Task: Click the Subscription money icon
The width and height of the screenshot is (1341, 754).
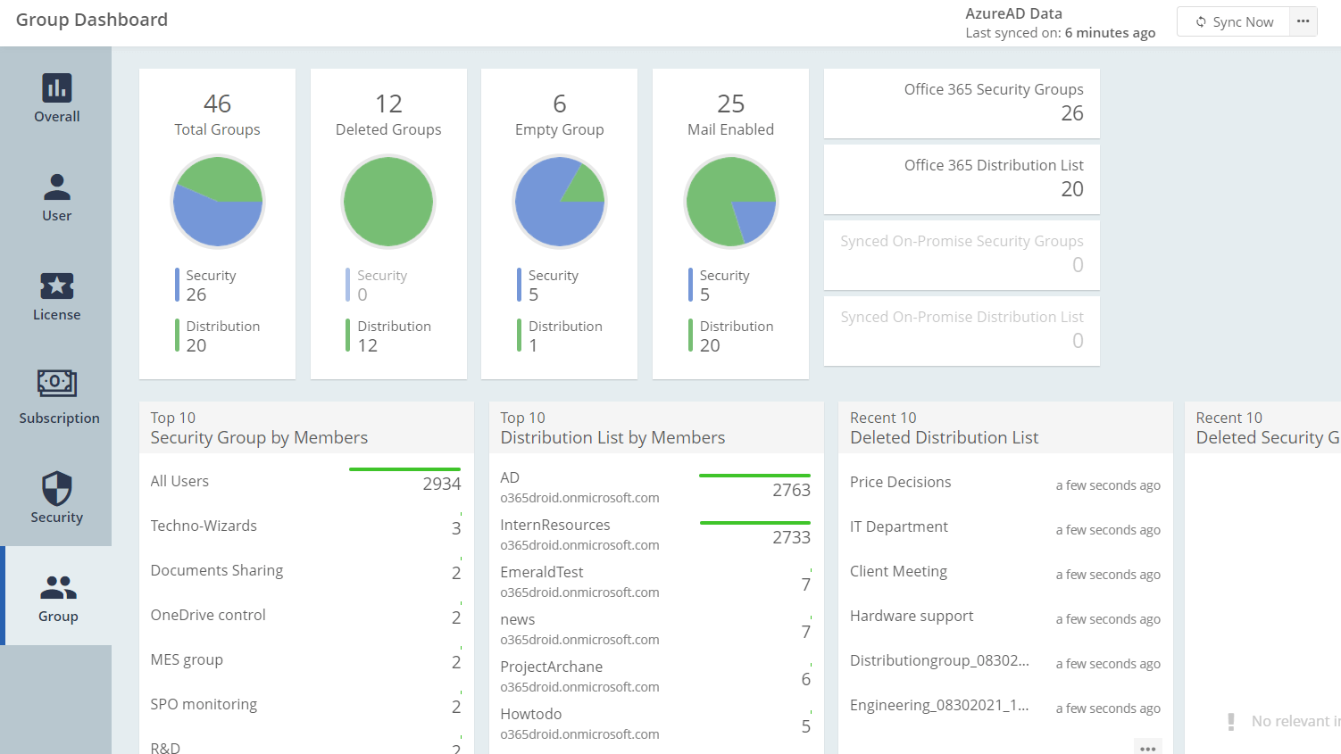Action: [57, 384]
